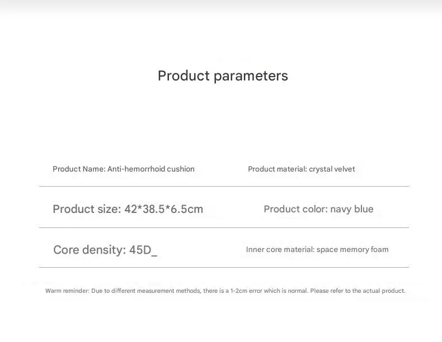Image resolution: width=442 pixels, height=342 pixels.
Task: Click the Warm reminder note text
Action: [225, 291]
